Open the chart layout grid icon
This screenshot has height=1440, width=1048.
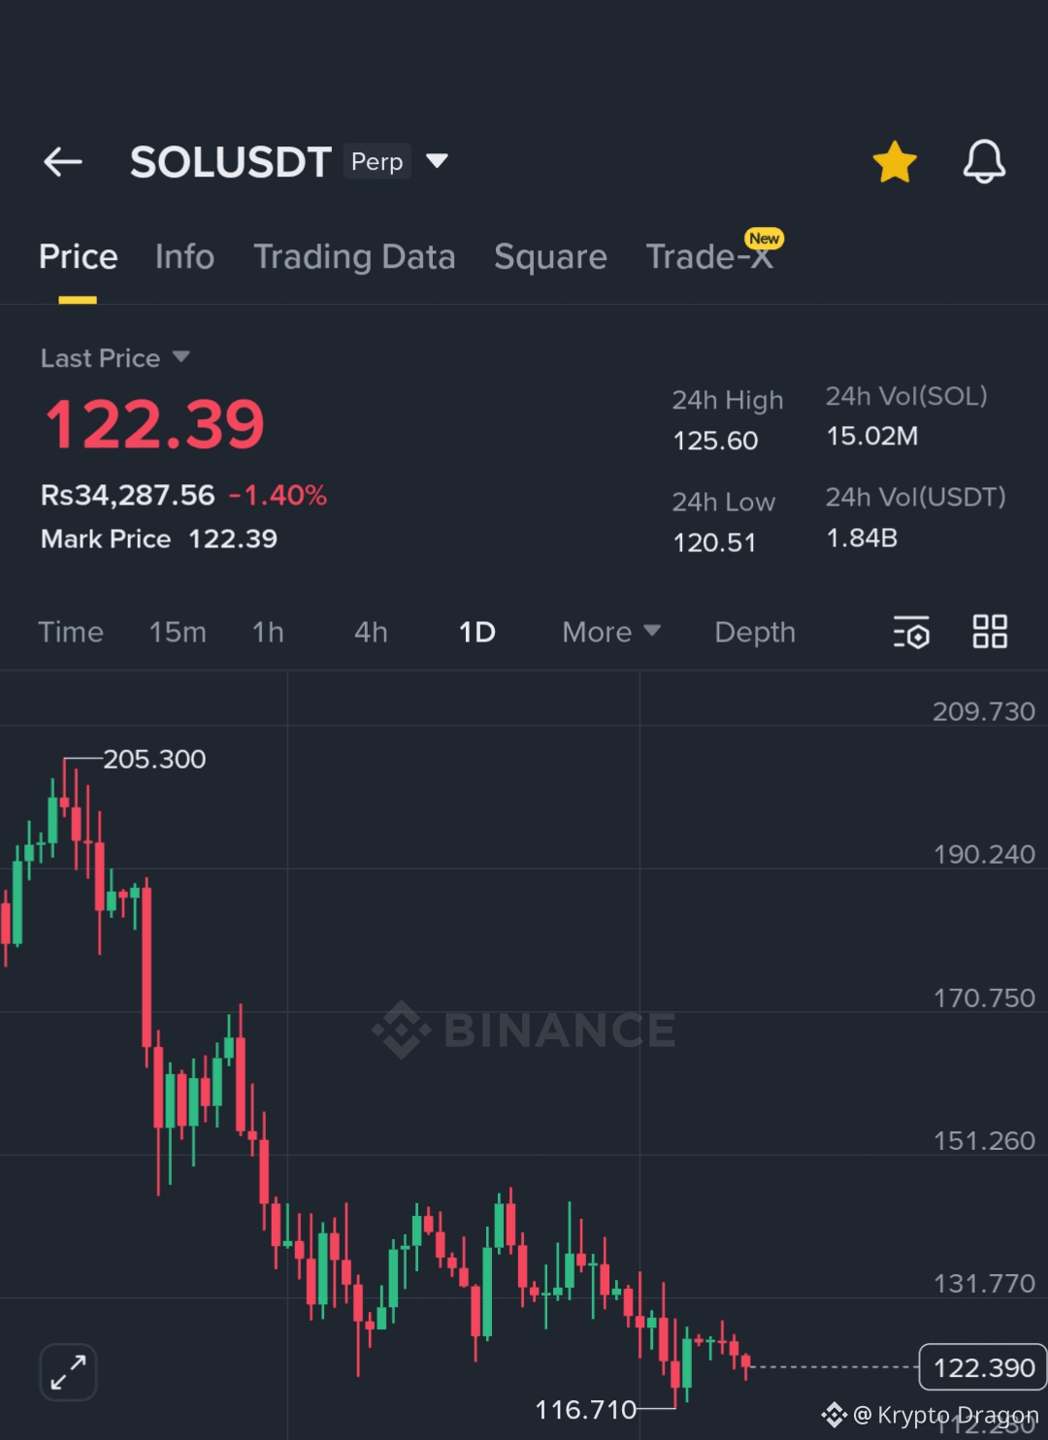[990, 632]
